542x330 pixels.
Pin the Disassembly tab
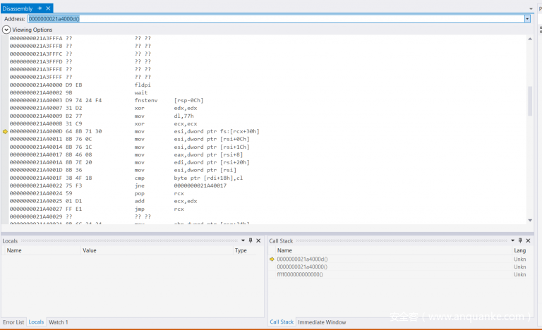(x=40, y=8)
